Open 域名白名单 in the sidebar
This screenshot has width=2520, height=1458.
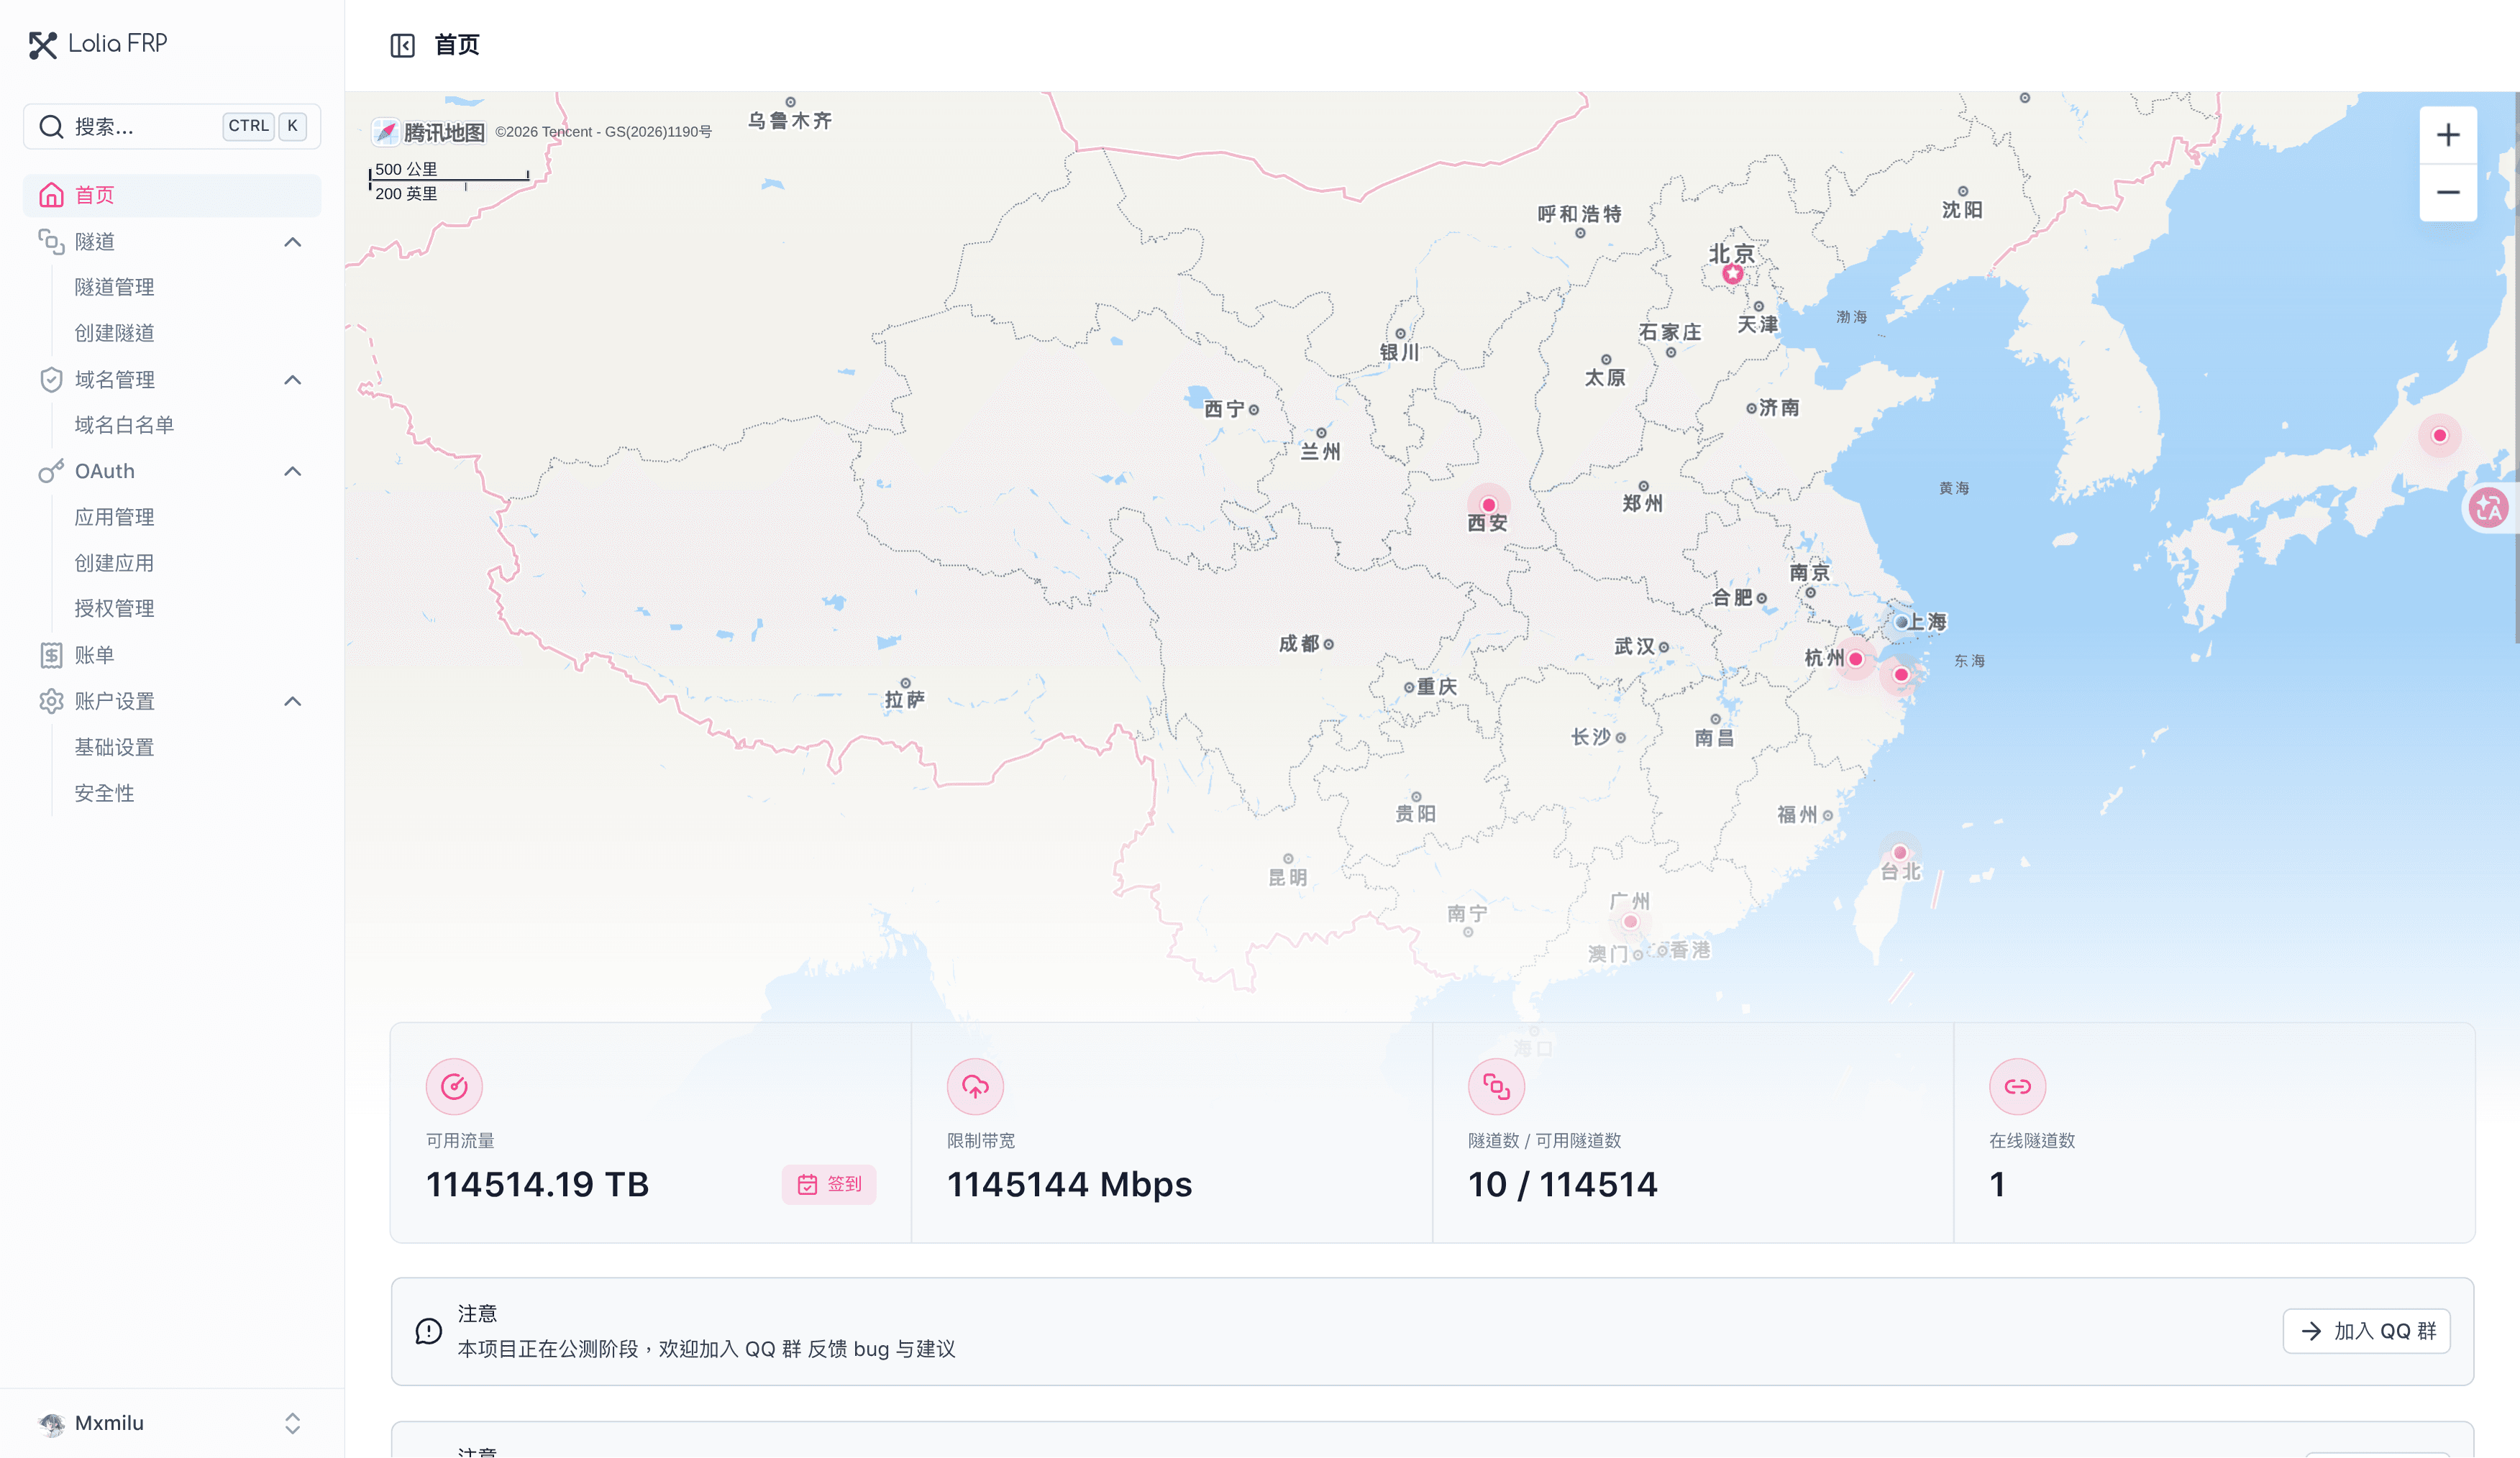coord(124,425)
